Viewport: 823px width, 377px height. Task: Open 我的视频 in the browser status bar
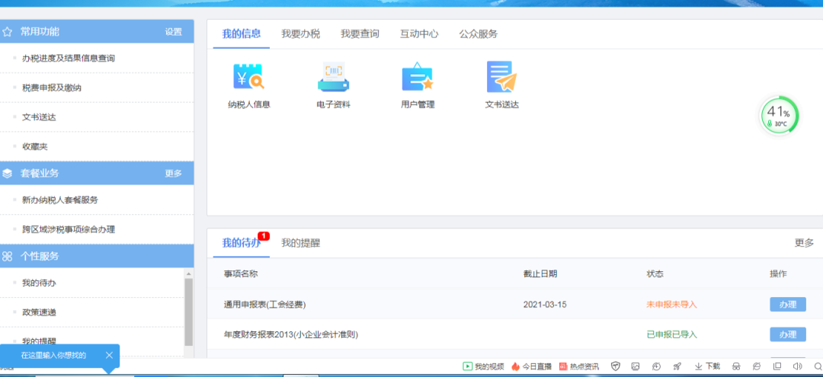point(483,366)
